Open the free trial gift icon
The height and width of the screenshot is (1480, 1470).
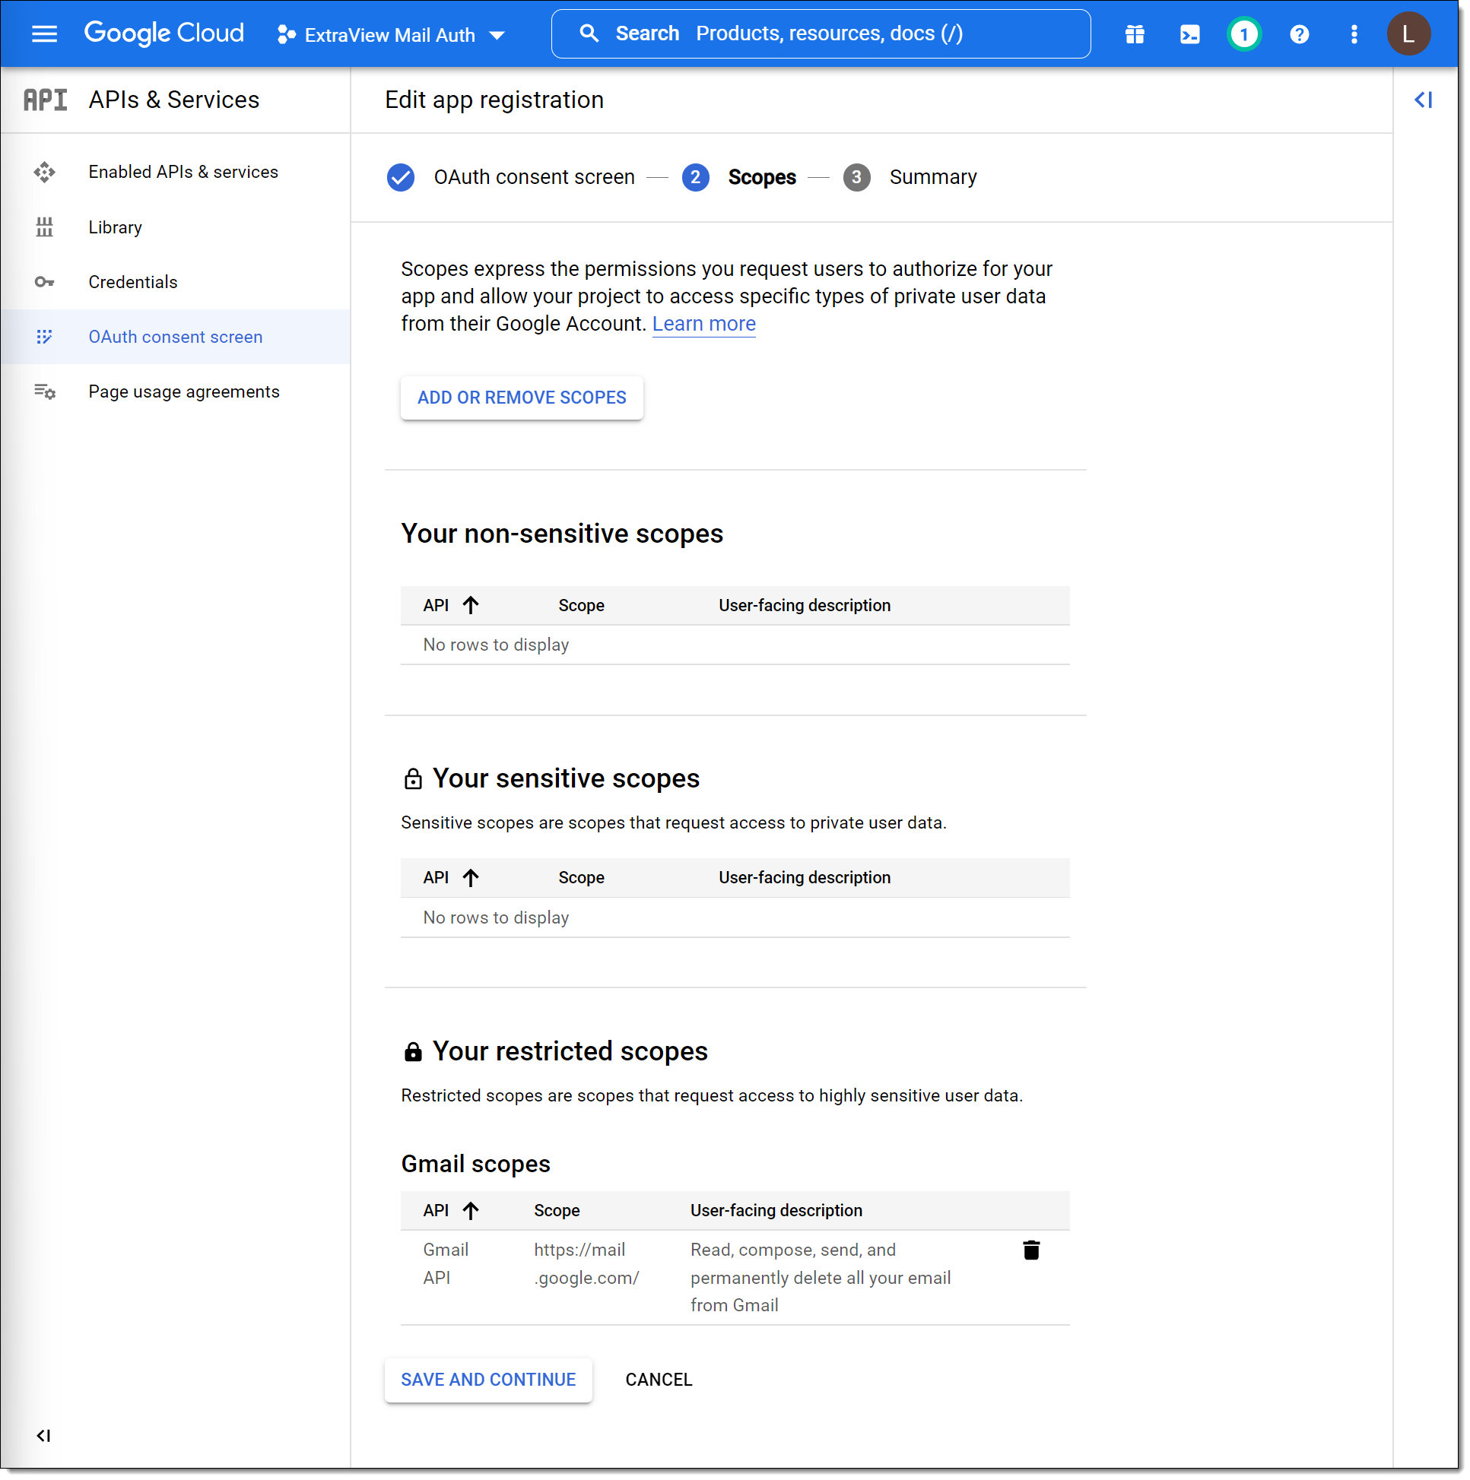(1135, 34)
